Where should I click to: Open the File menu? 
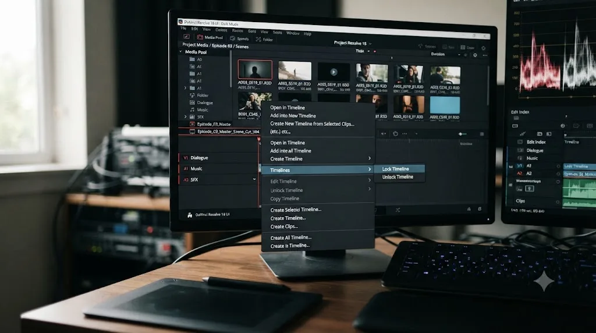(x=183, y=29)
